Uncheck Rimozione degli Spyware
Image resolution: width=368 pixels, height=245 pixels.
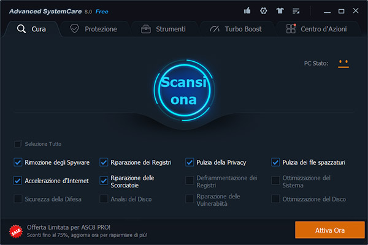(18, 162)
